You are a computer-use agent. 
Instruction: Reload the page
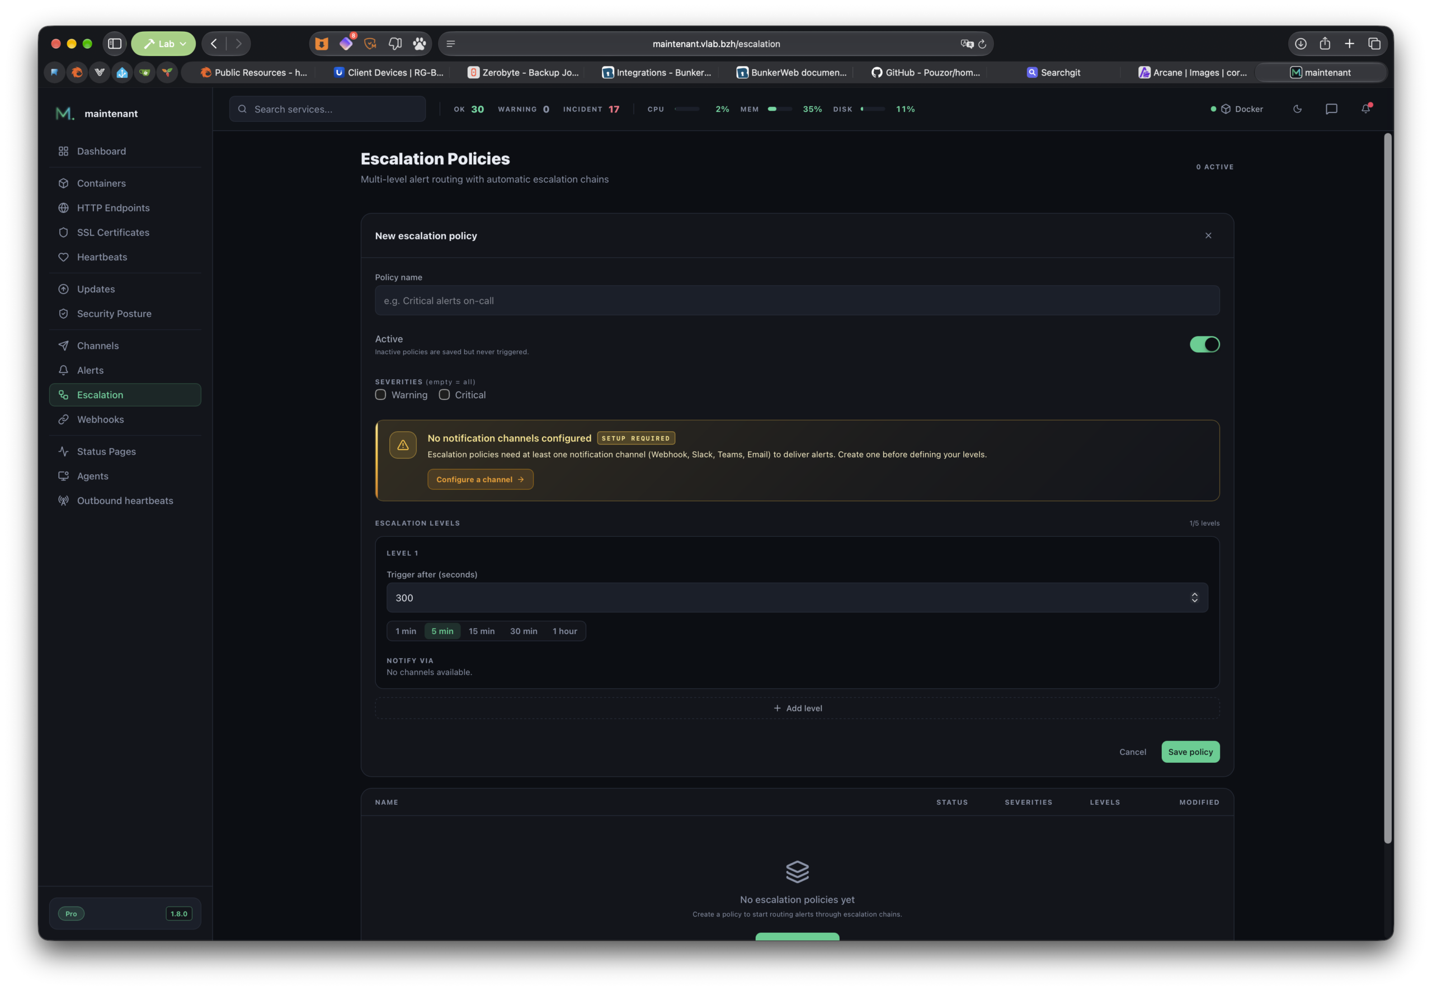tap(982, 44)
